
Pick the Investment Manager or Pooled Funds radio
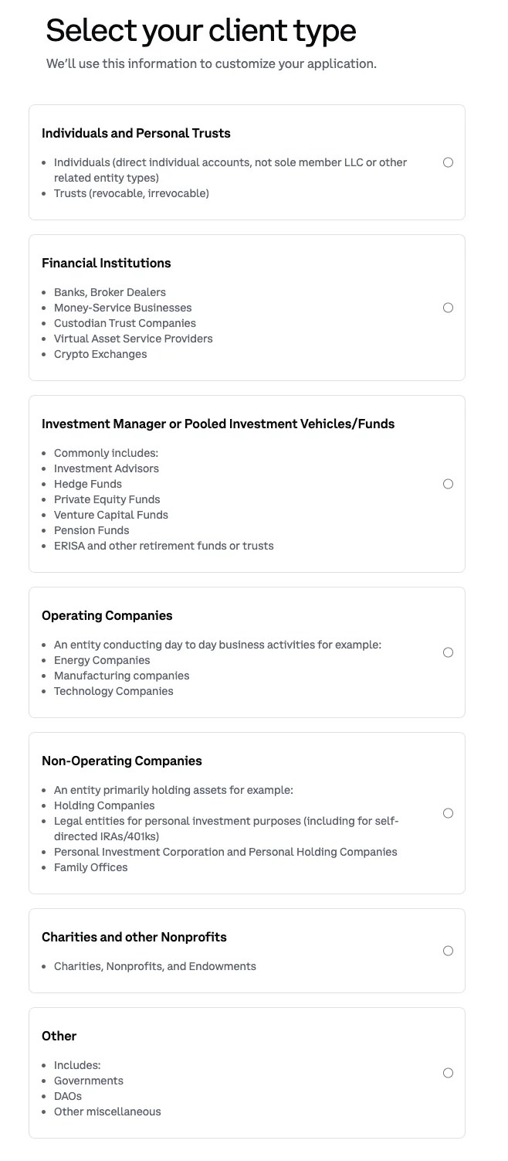point(448,484)
